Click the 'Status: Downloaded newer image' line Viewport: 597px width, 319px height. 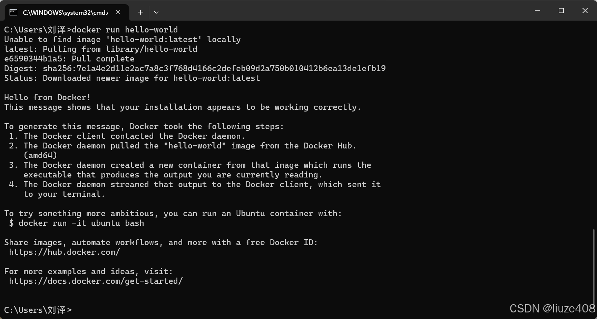point(132,78)
